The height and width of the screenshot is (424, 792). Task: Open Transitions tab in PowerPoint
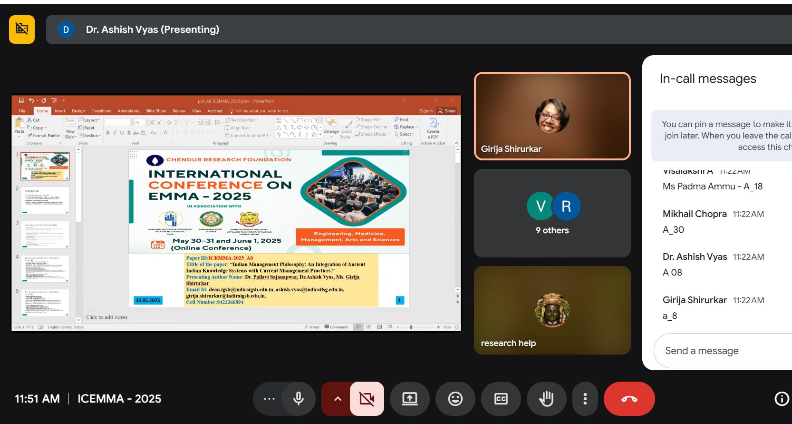(x=101, y=111)
